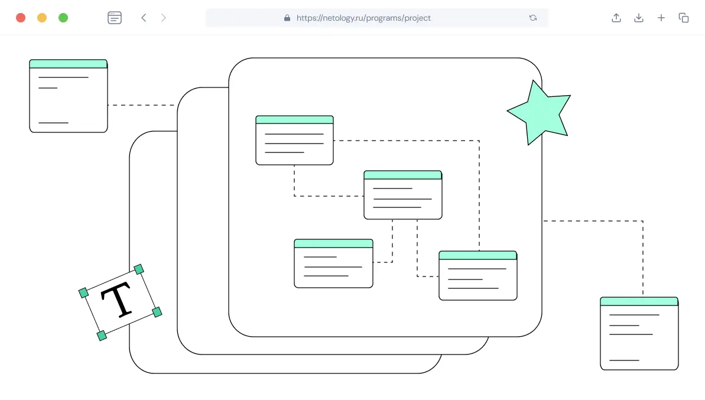Click the lowest green handle of the T box

click(x=102, y=336)
